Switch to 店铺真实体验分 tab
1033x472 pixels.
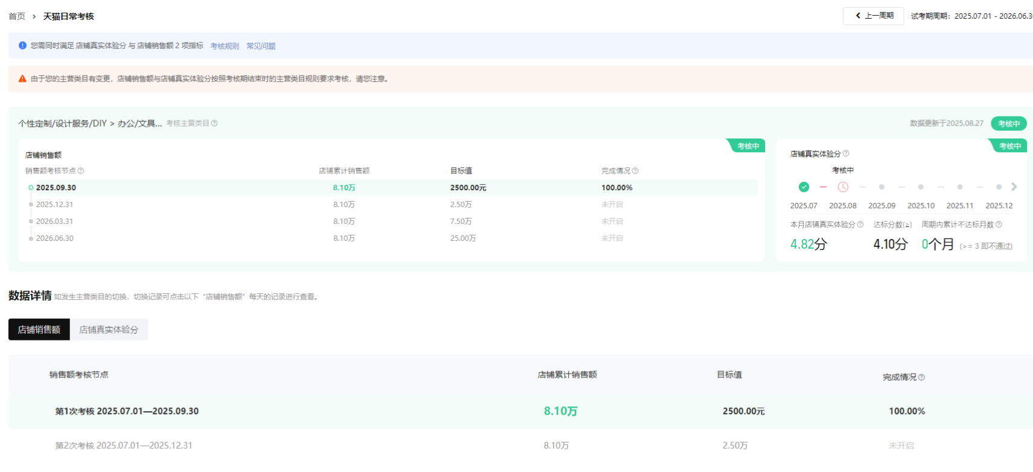109,330
